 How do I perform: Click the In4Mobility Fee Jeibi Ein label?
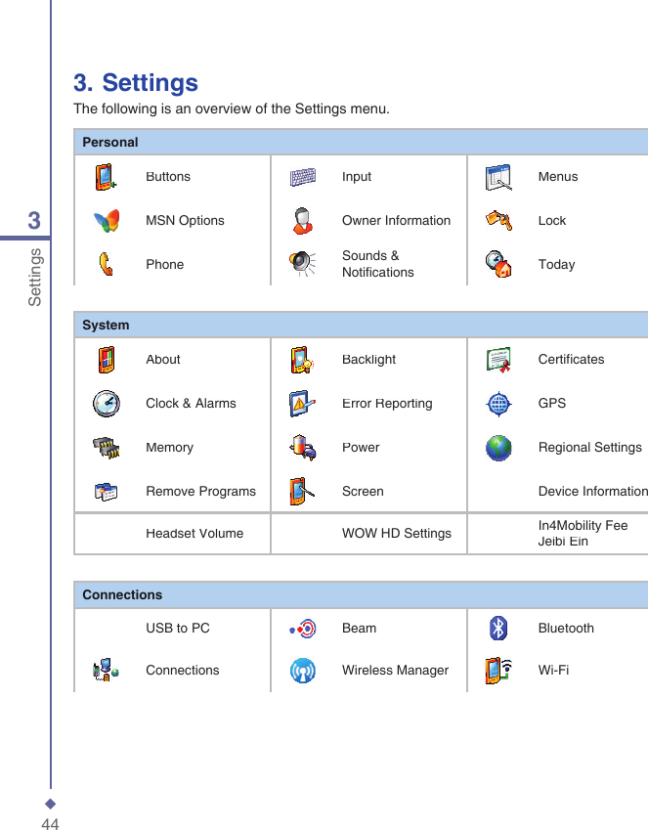(583, 533)
